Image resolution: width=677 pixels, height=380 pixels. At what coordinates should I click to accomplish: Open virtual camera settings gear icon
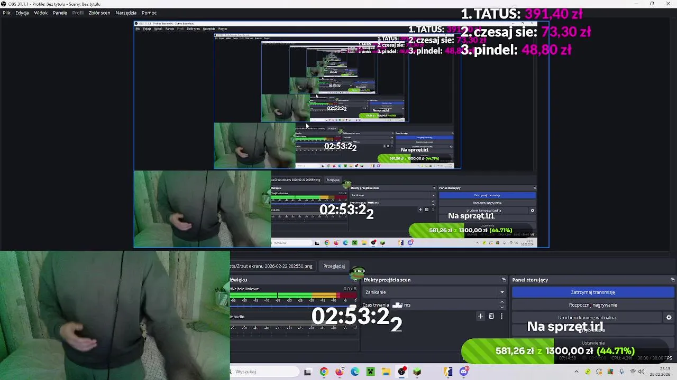669,318
